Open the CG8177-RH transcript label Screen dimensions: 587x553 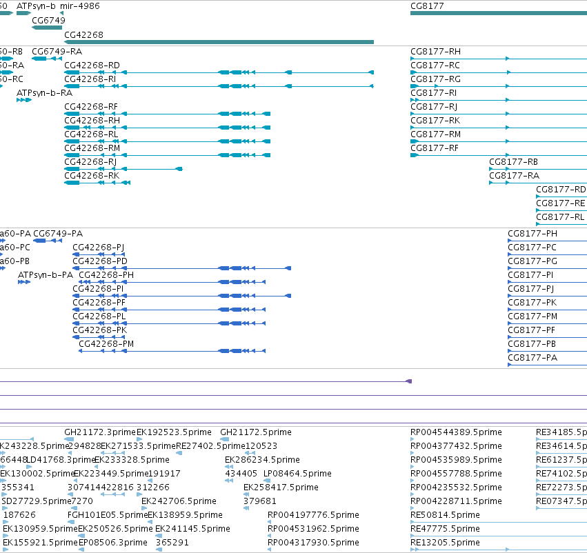(436, 52)
